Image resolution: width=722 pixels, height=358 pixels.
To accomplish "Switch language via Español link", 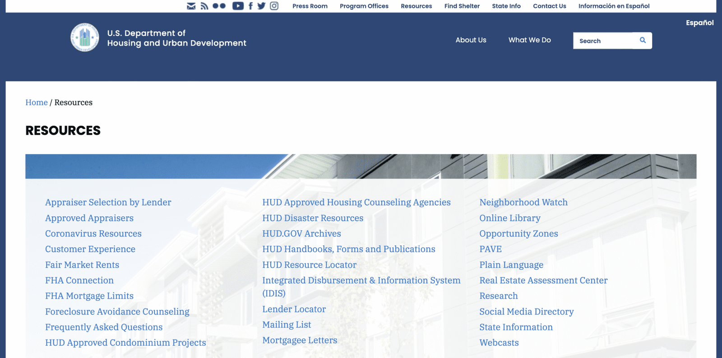I will pos(700,23).
